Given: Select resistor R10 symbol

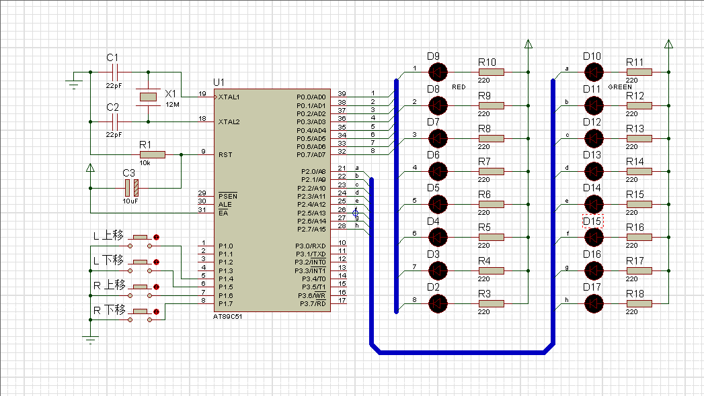Looking at the screenshot, I should click(491, 72).
